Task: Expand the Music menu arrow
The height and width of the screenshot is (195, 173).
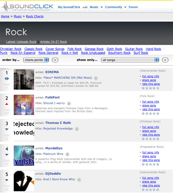Action: tap(102, 7)
